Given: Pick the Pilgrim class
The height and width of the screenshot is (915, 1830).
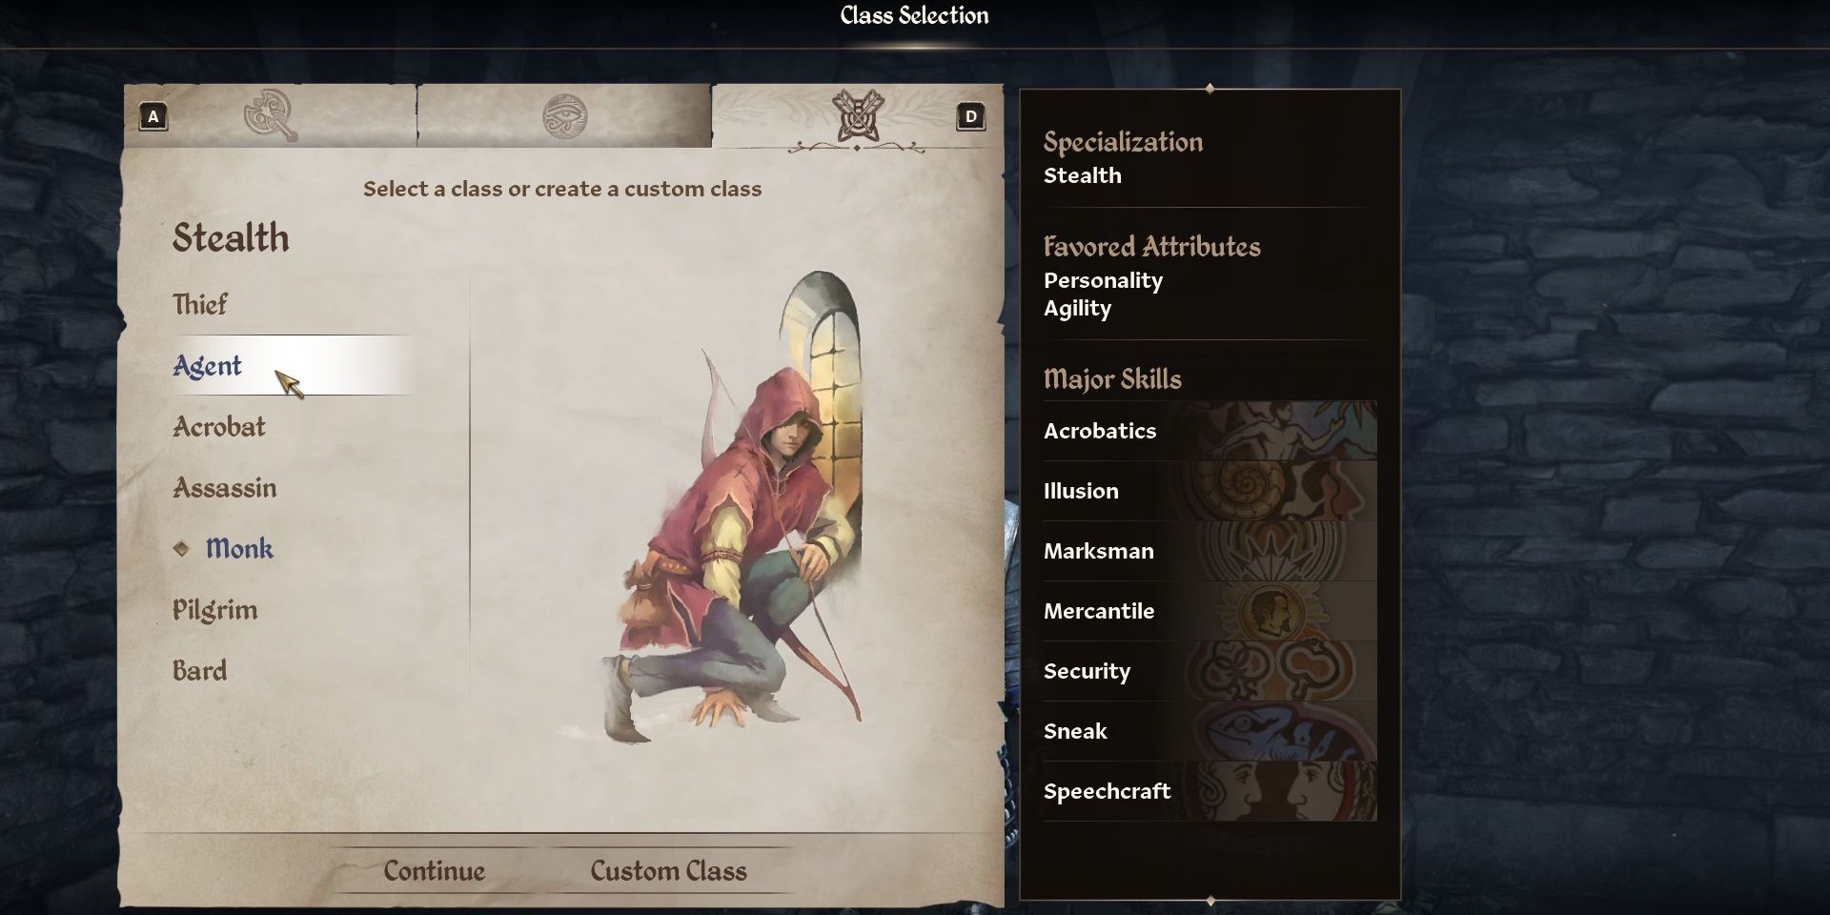Looking at the screenshot, I should 214,610.
